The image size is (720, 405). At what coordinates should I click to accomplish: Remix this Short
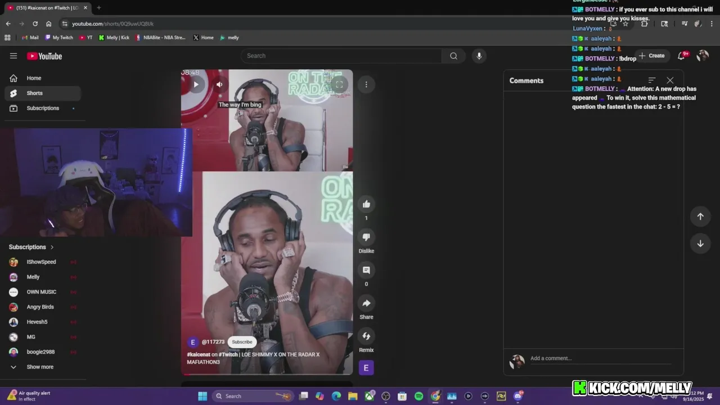tap(366, 336)
